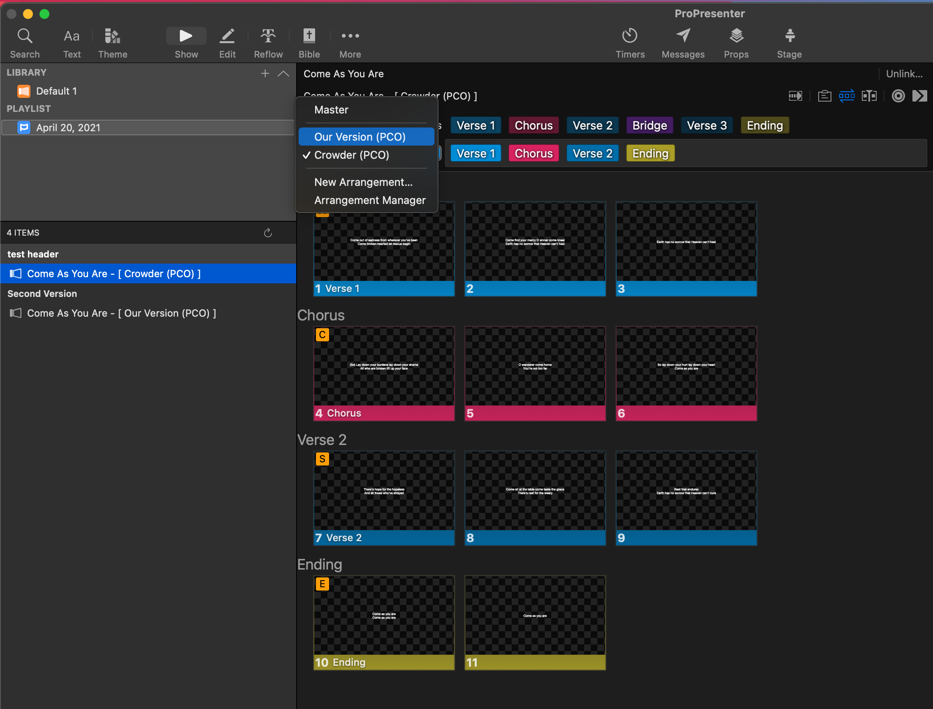Click the Unlink button
Image resolution: width=933 pixels, height=709 pixels.
[x=904, y=74]
